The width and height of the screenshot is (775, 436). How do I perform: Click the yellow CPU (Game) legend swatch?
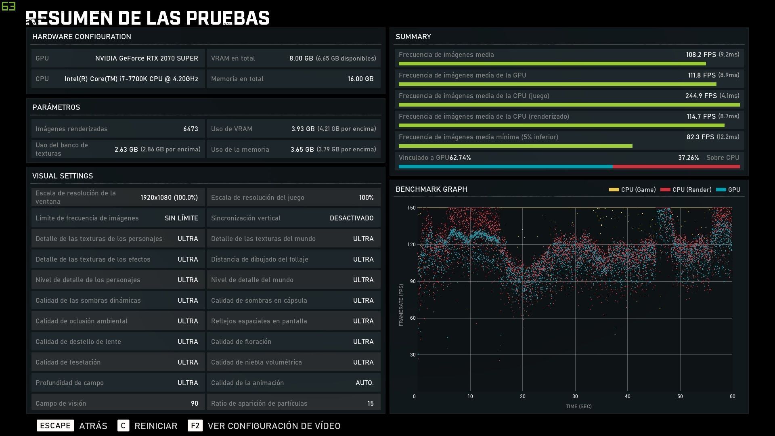(614, 190)
